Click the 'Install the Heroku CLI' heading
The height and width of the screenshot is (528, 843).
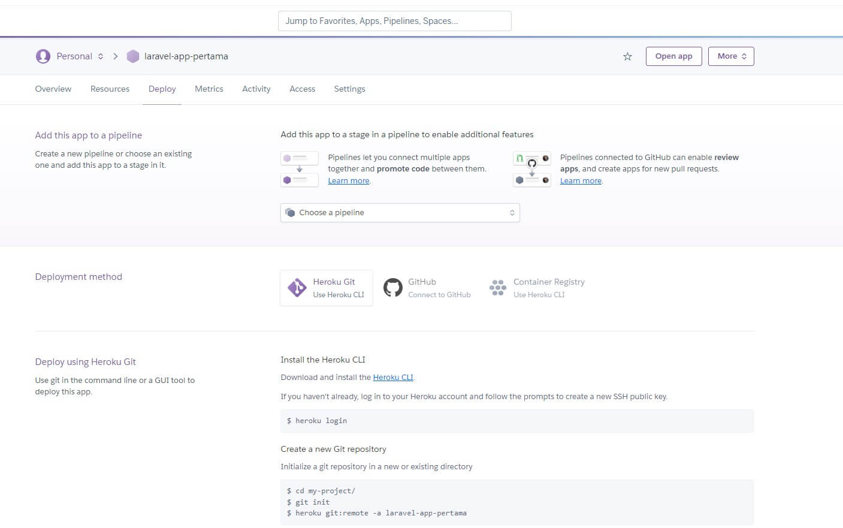pos(323,360)
